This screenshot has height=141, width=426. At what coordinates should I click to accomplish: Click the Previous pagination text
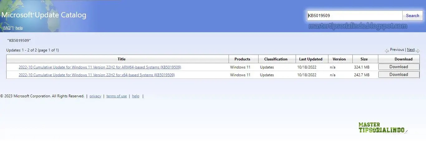[x=397, y=50]
